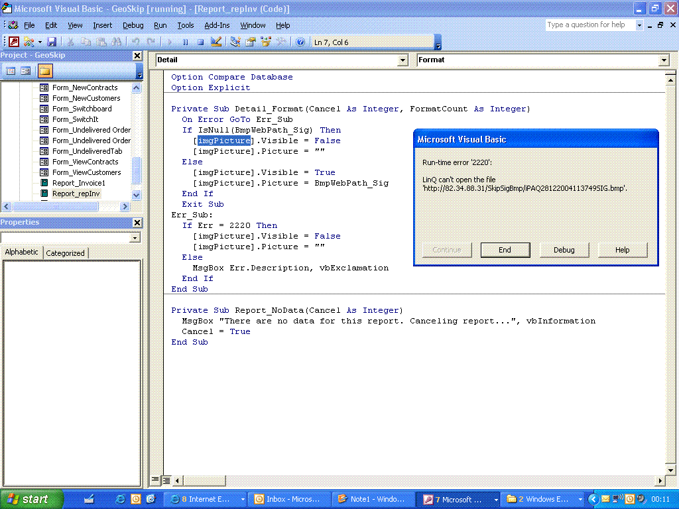Open the Format procedure dropdown
This screenshot has height=509, width=679.
[x=664, y=60]
